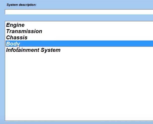Click the highlighted Body entry

tap(79, 44)
